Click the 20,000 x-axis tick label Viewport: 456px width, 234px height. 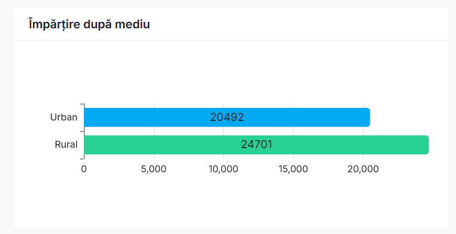363,169
